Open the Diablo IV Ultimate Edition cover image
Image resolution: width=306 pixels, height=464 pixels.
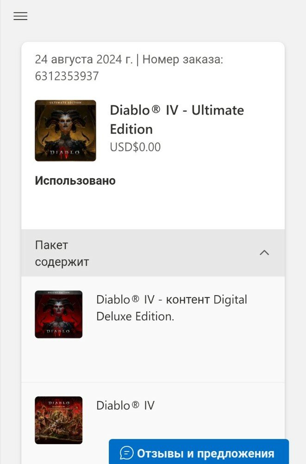click(x=65, y=130)
